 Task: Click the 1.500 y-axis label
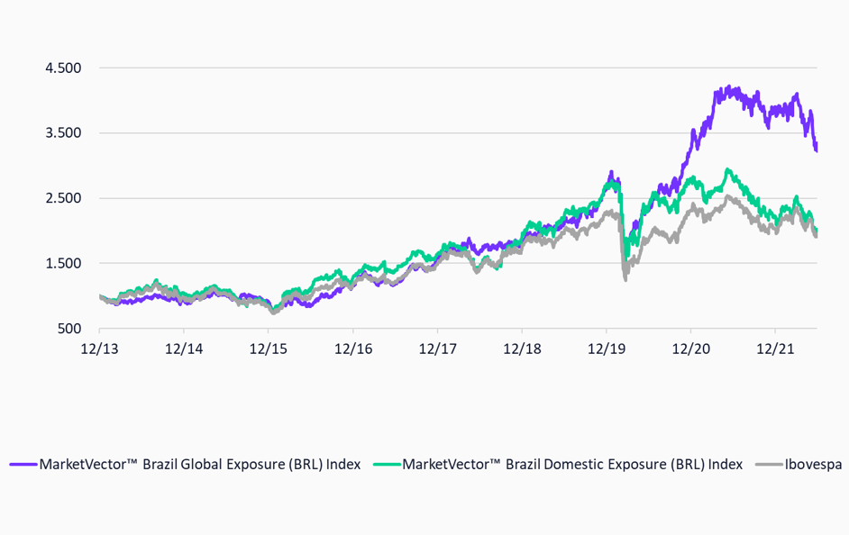point(63,264)
